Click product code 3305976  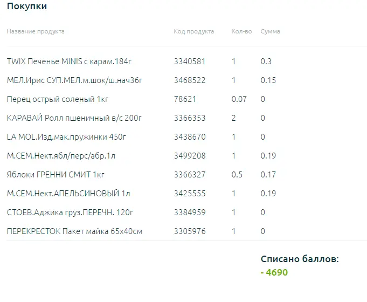pyautogui.click(x=190, y=231)
